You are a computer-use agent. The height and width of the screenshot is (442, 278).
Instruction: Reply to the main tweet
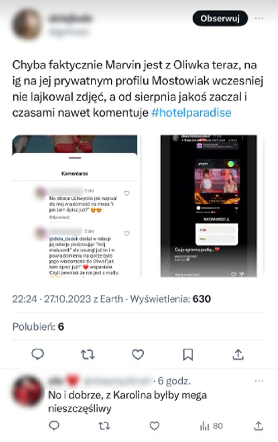pyautogui.click(x=38, y=355)
